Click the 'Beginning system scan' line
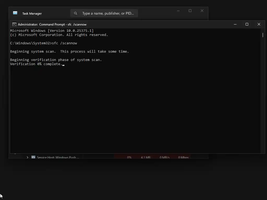 (69, 51)
